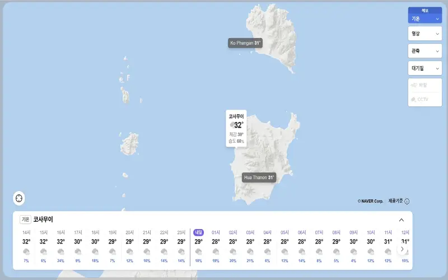
Task: Click the 예보 header label
Action: click(425, 11)
